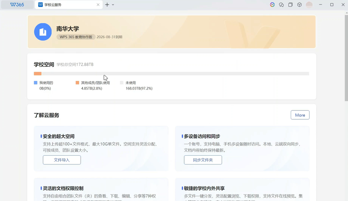Open the chat messages icon
The image size is (348, 201).
pyautogui.click(x=281, y=5)
